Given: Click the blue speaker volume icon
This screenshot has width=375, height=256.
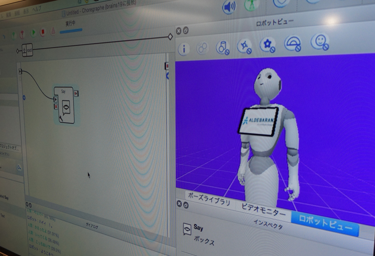Looking at the screenshot, I should point(229,7).
